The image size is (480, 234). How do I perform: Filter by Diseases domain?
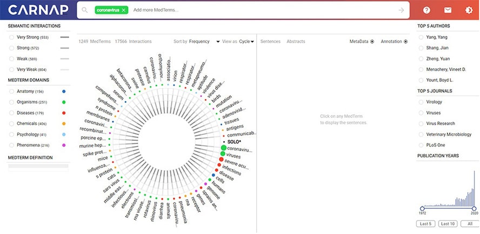click(12, 113)
